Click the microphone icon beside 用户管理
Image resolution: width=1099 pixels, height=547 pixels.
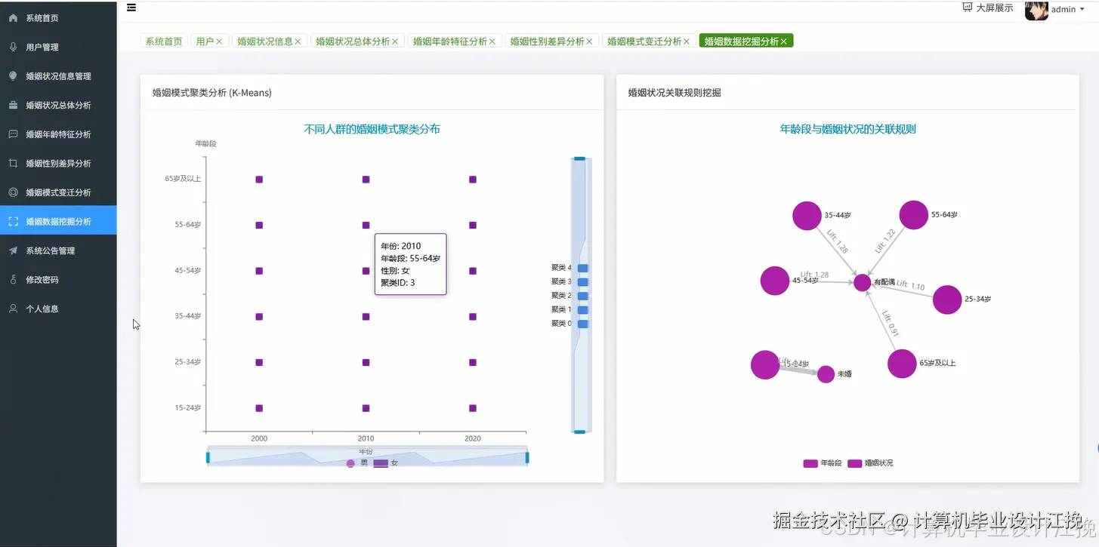click(13, 47)
